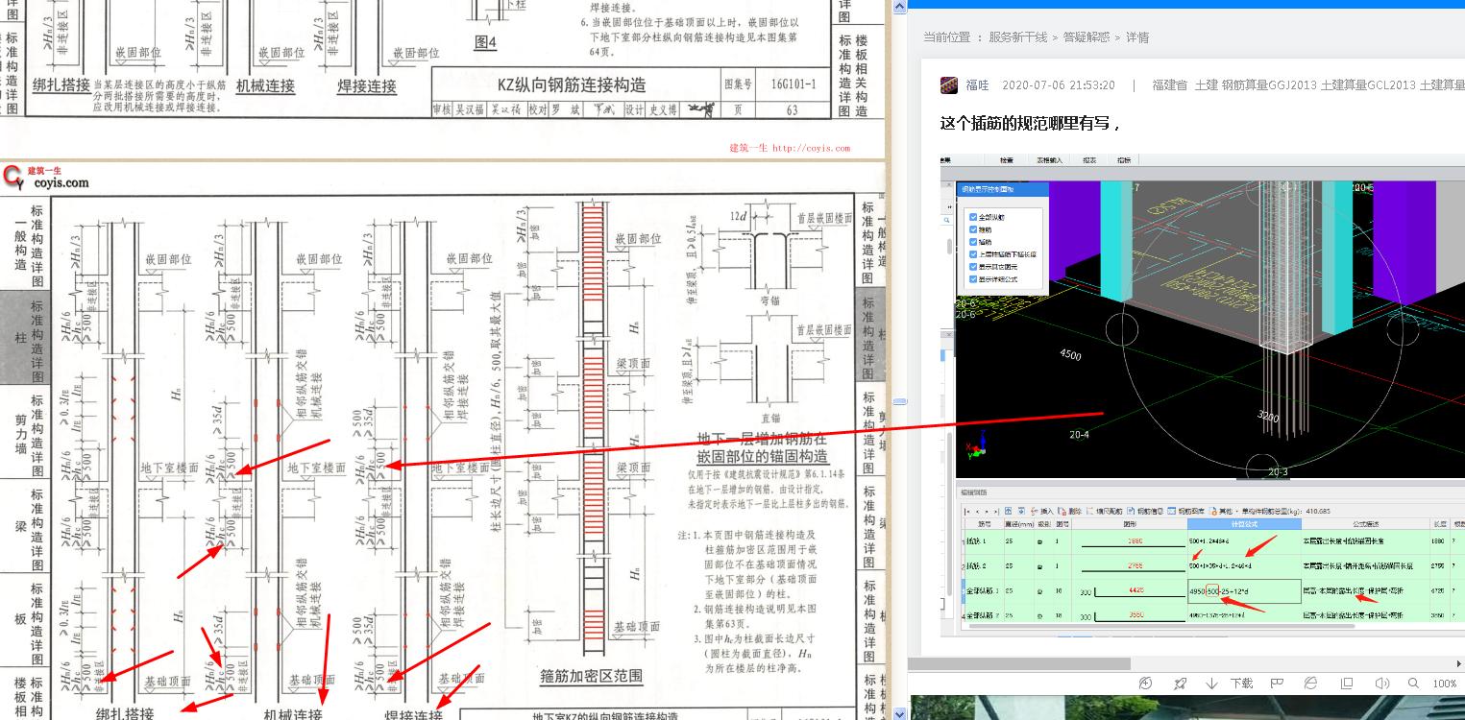Image resolution: width=1465 pixels, height=720 pixels.
Task: Click the formula input field 4950-500-25+12*d
Action: (x=1244, y=590)
